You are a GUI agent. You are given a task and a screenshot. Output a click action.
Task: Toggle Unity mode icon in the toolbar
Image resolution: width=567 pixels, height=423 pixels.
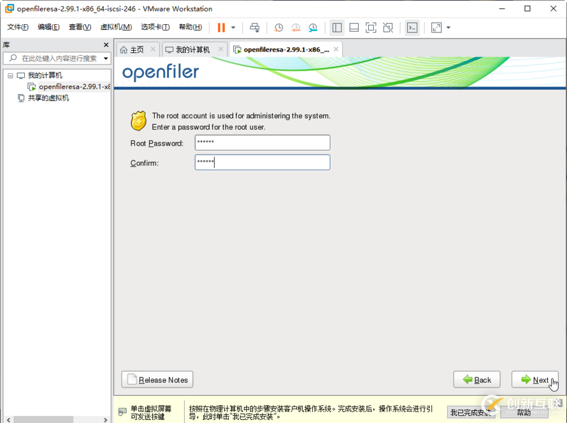[x=388, y=27]
